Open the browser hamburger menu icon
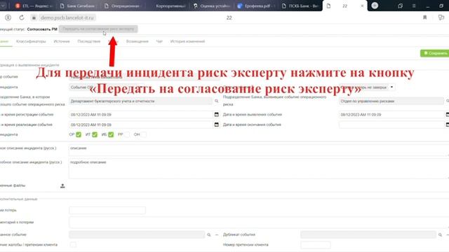The height and width of the screenshot is (252, 449). coord(414,6)
